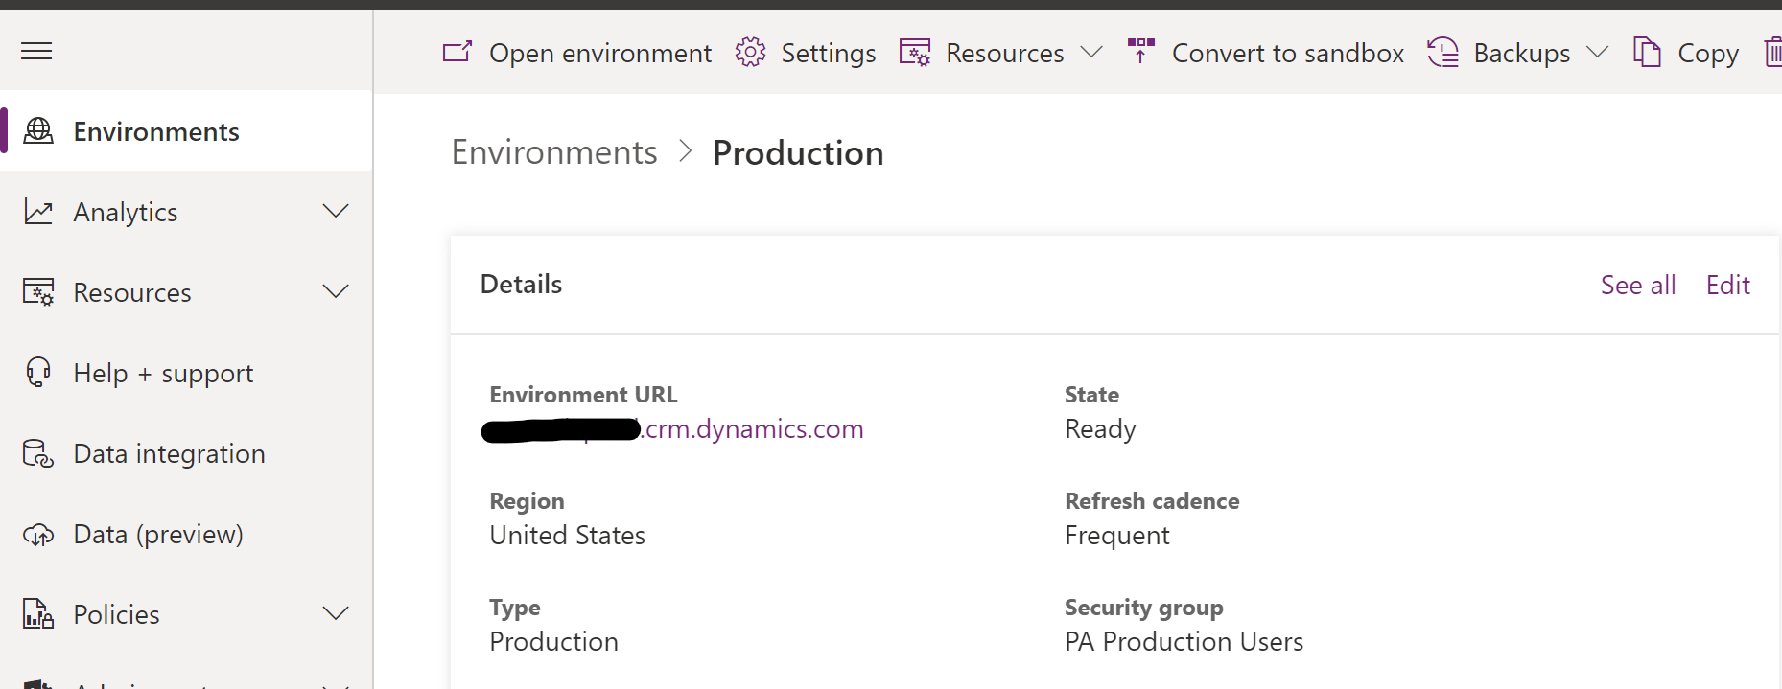The image size is (1782, 689).
Task: Open Data (preview) in the sidebar
Action: pyautogui.click(x=158, y=534)
